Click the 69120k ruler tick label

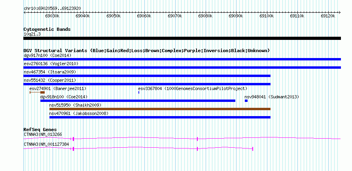point(328,16)
